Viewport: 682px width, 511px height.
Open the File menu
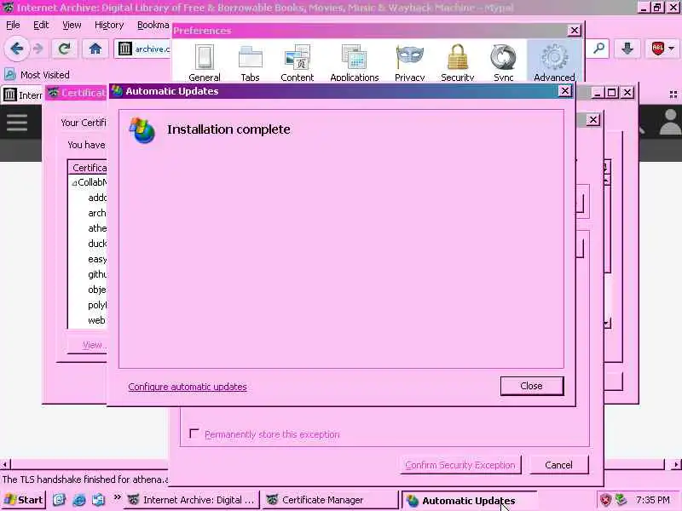13,26
